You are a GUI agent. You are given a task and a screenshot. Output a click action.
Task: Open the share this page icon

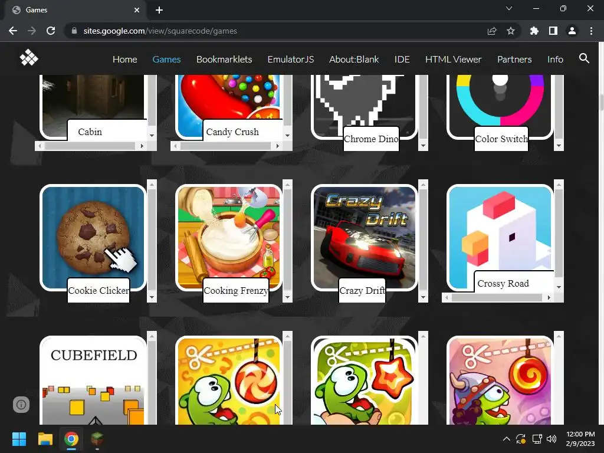(x=492, y=31)
